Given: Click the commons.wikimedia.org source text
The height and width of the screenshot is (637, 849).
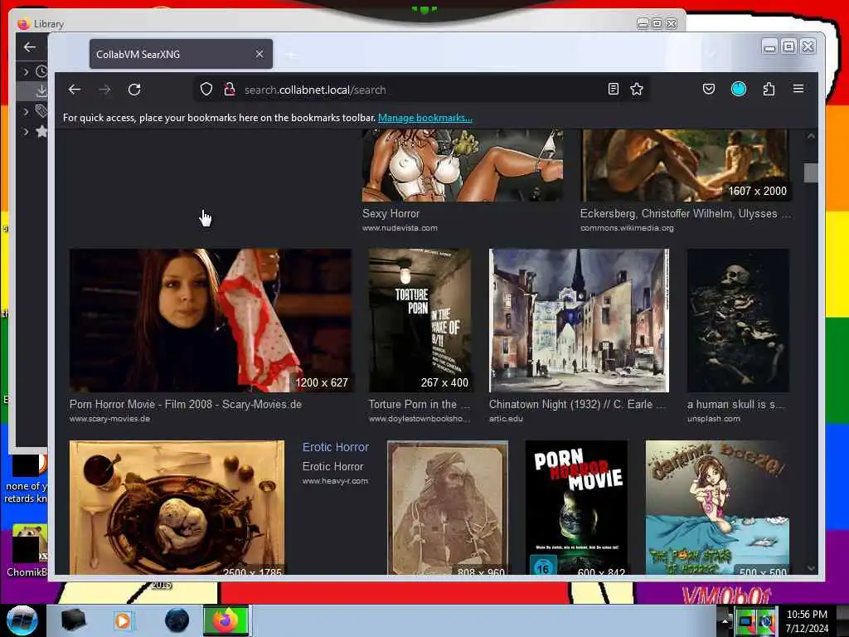Looking at the screenshot, I should pos(627,228).
